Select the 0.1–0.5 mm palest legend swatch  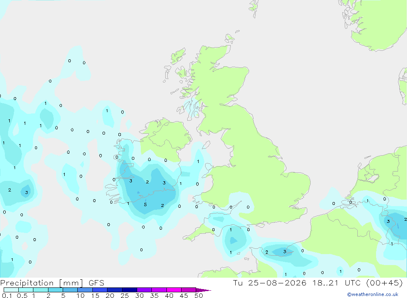click(x=11, y=290)
